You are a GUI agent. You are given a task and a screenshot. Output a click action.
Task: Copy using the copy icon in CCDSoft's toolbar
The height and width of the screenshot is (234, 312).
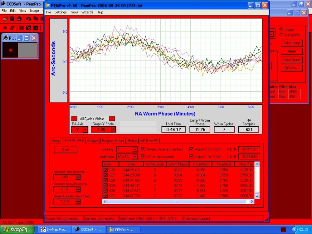[36, 19]
